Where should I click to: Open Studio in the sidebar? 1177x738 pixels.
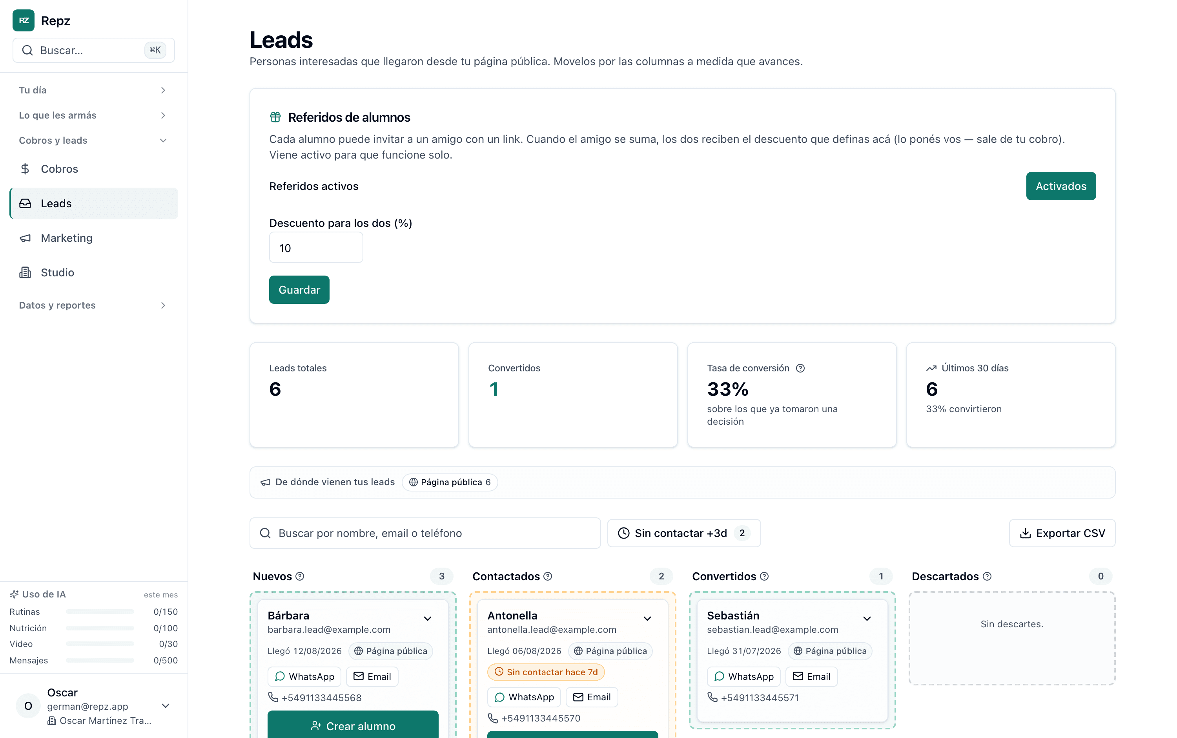click(94, 272)
